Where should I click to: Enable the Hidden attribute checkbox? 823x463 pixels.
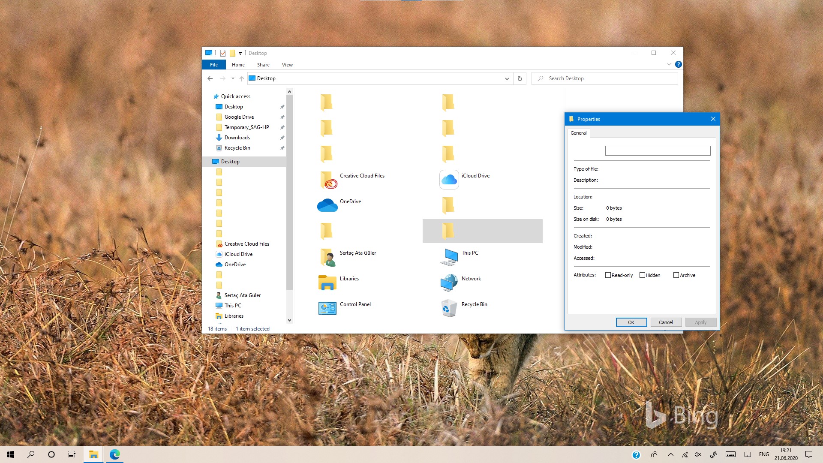click(643, 275)
